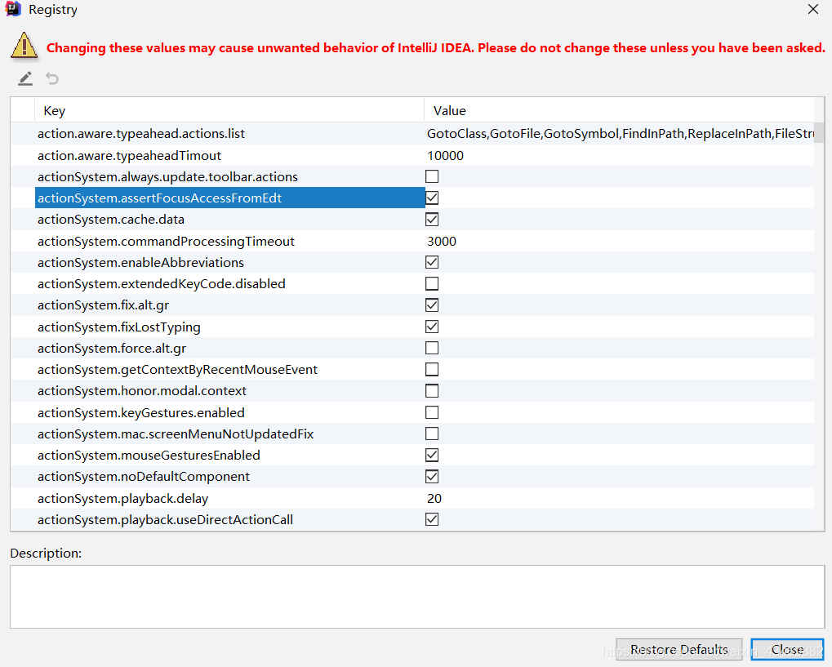Click the Revert undo arrow icon
Screen dimensions: 832x667
[52, 78]
